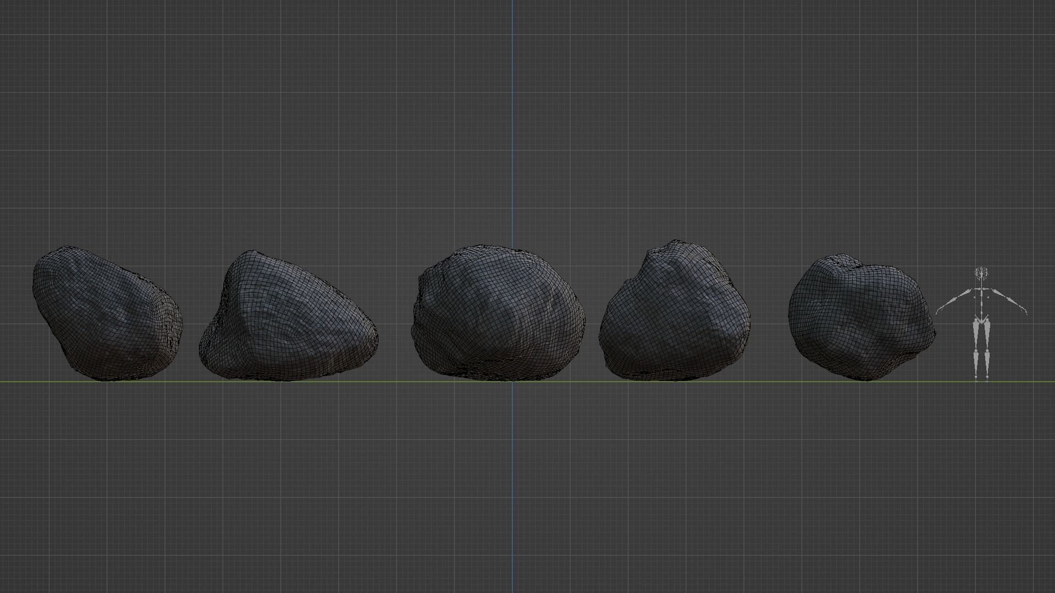Select the large rounded rock crossing the blue axis

point(498,312)
